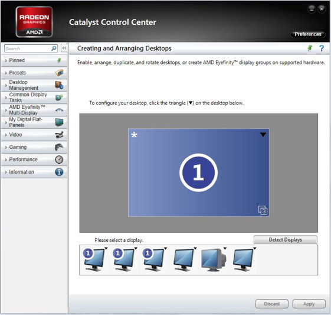
Task: Click the Preferences button
Action: 308,34
